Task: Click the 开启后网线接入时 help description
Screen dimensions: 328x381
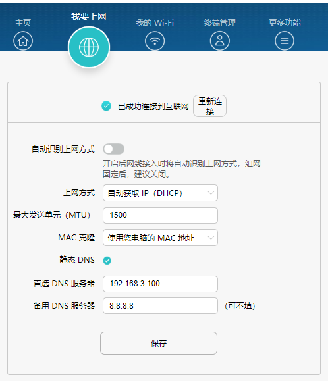Action: pyautogui.click(x=181, y=169)
